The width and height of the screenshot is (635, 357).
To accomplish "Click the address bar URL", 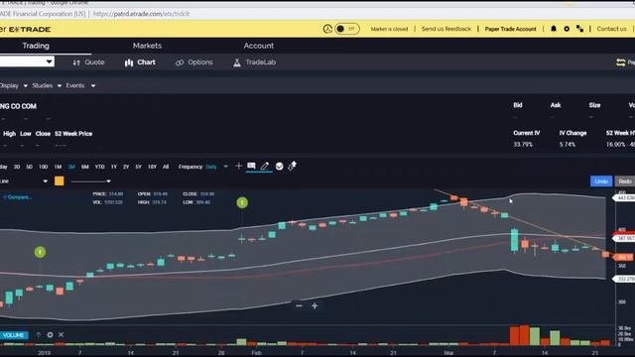I will click(x=141, y=14).
